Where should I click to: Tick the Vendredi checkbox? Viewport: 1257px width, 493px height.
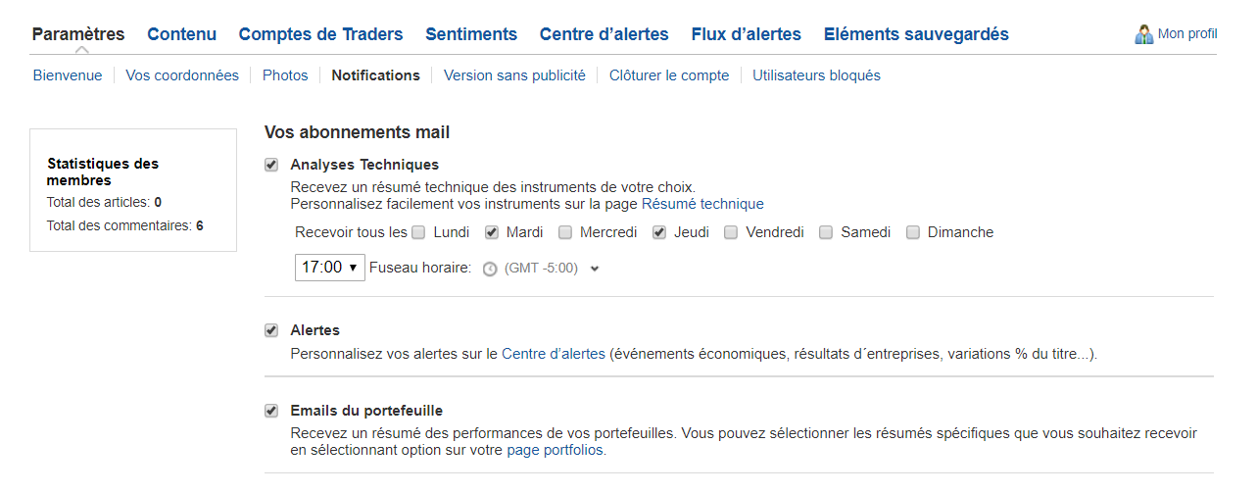pos(731,232)
